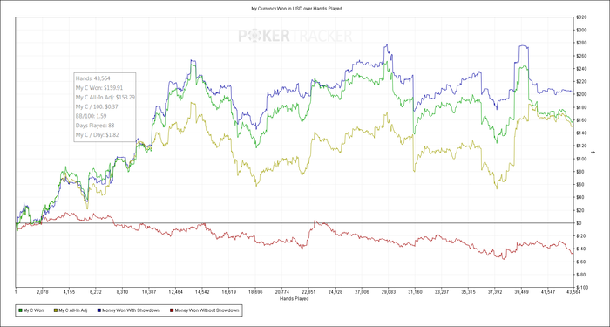Click the $320 y-axis label
The height and width of the screenshot is (327, 610).
tap(582, 17)
